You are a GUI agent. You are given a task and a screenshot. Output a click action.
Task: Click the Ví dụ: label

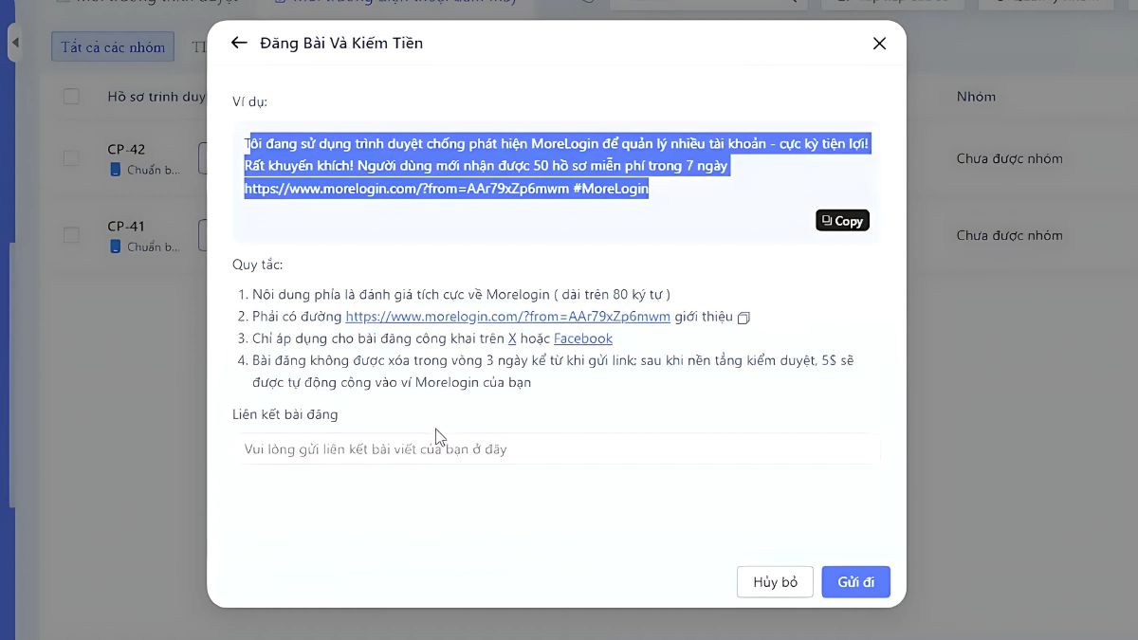(x=249, y=101)
